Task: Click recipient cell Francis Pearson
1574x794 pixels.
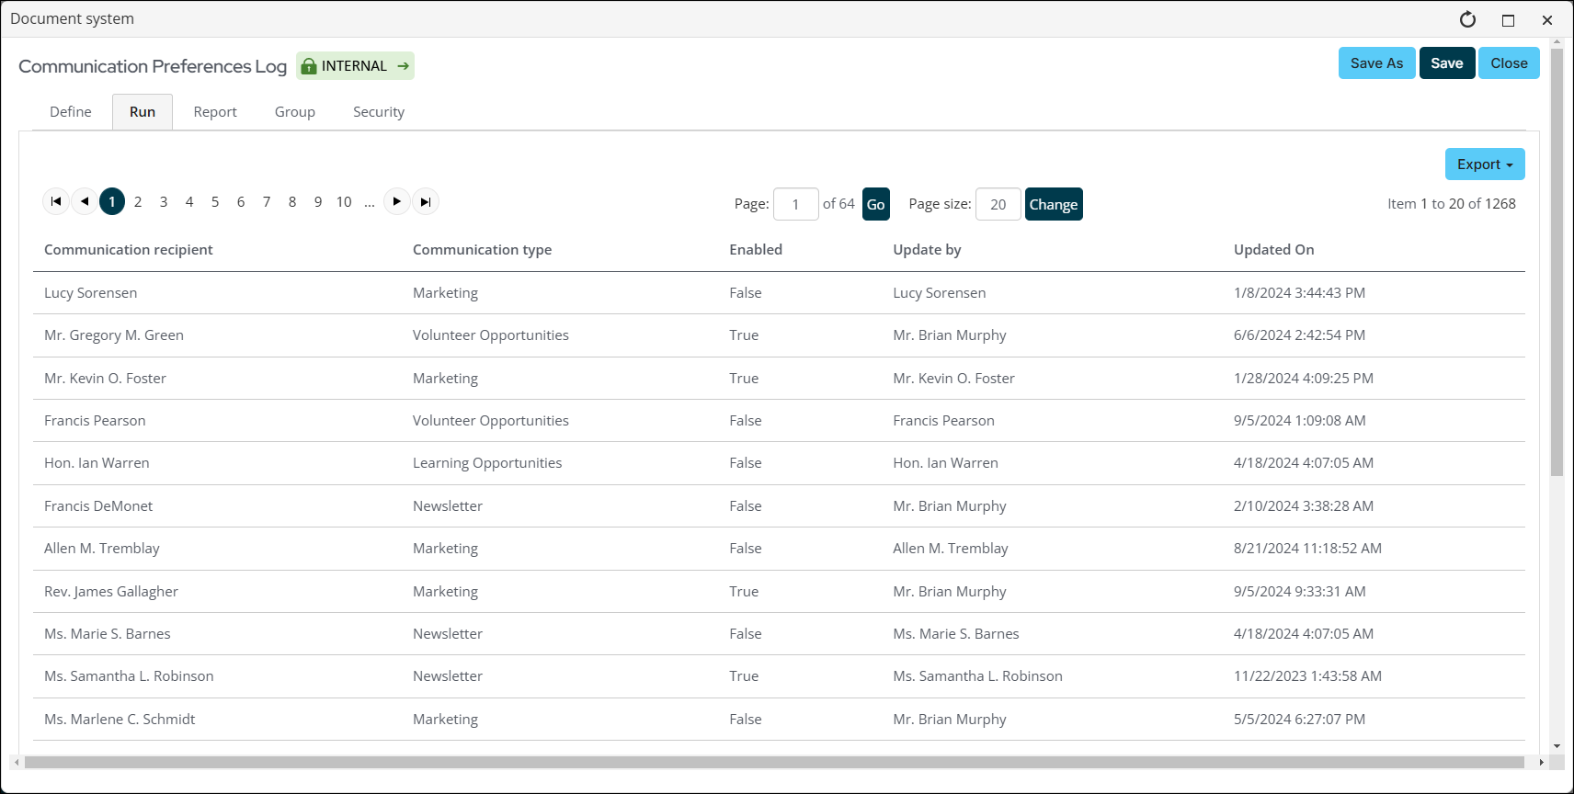Action: coord(95,421)
